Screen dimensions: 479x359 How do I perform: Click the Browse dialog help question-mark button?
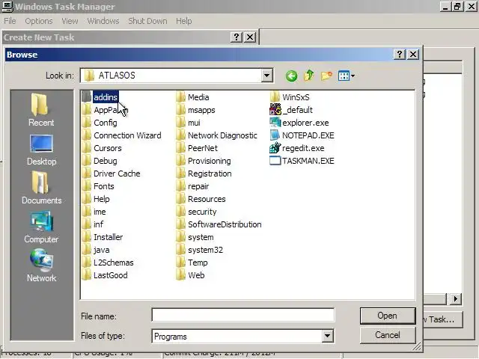399,55
